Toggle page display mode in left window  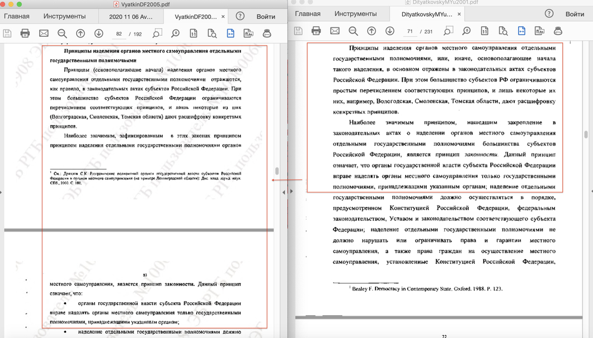point(194,34)
